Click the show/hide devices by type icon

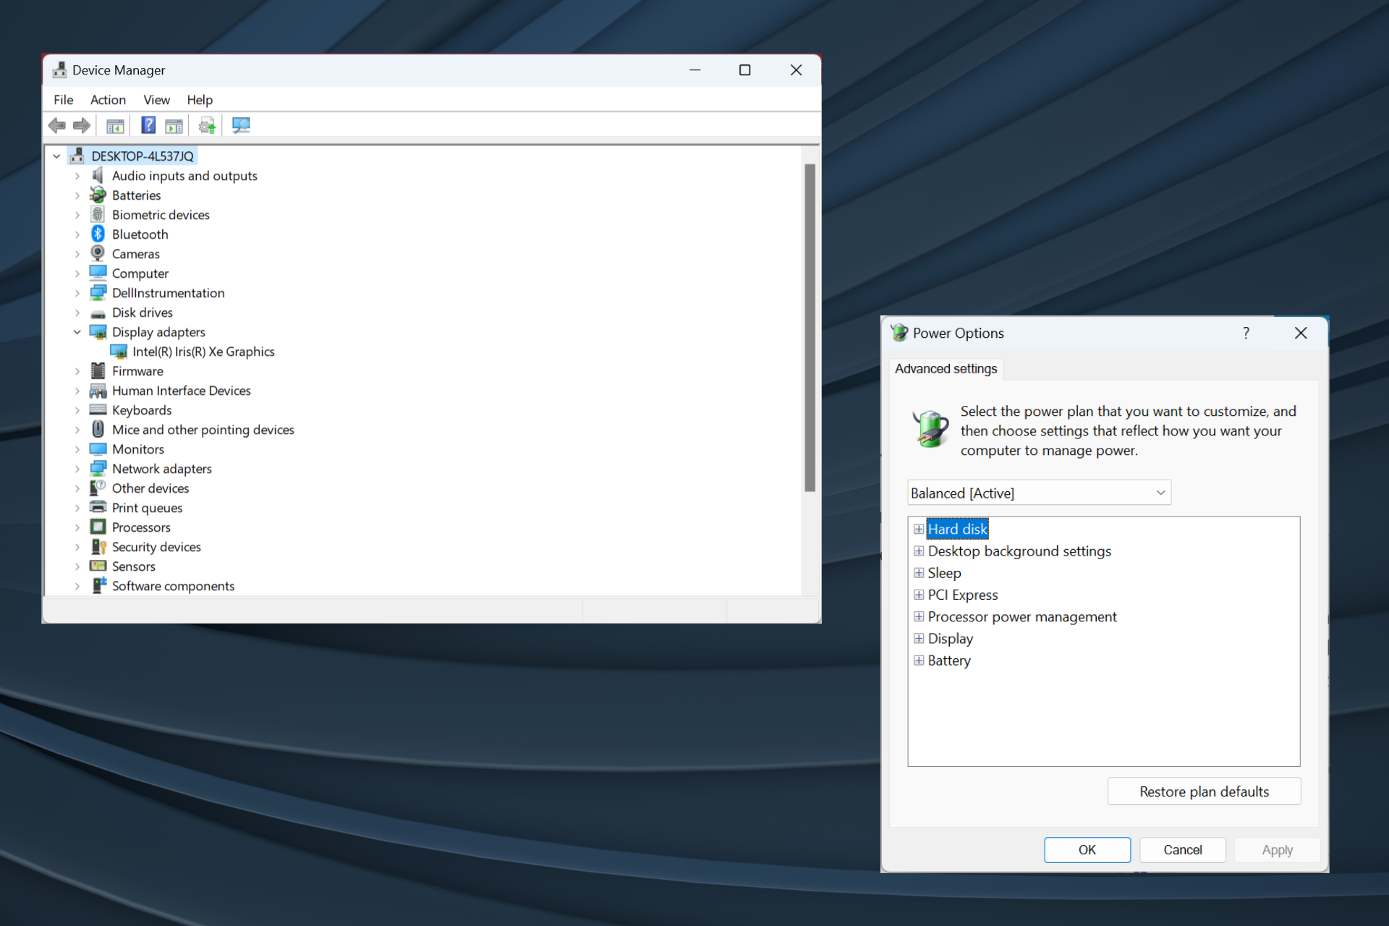click(x=115, y=125)
